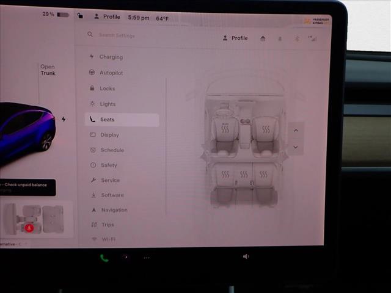Viewport: 391px width, 293px height.
Task: Tap the Check unpaid balance notification
Action: click(27, 187)
